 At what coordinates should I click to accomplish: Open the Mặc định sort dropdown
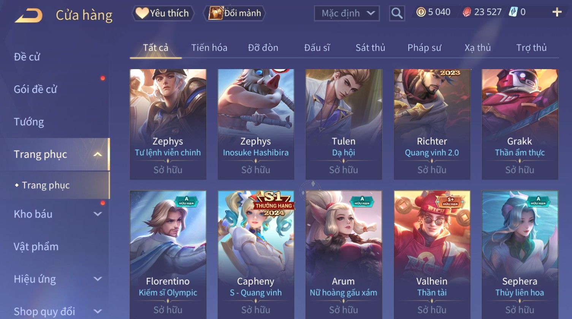tap(347, 14)
